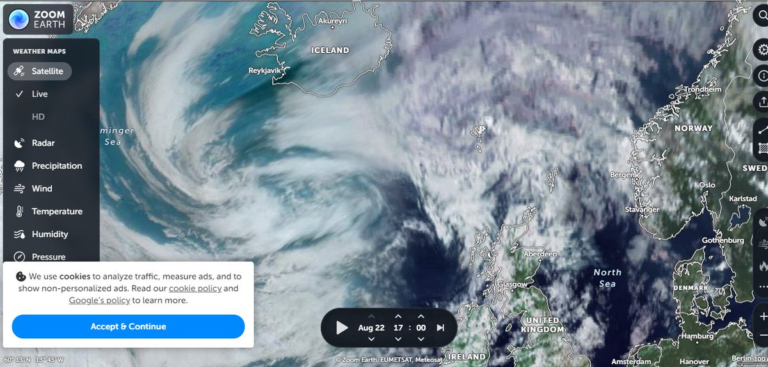The height and width of the screenshot is (367, 768).
Task: Click the Amsterdam city label
Action: (631, 362)
